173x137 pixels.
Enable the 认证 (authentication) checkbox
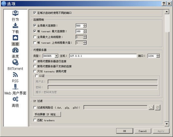pyautogui.click(x=36, y=76)
